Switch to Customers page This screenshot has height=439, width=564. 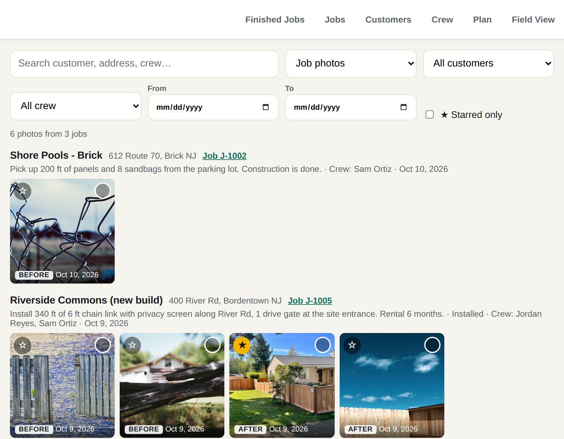point(388,20)
